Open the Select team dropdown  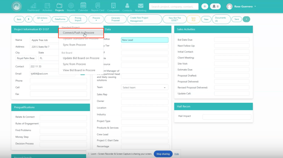(145, 88)
